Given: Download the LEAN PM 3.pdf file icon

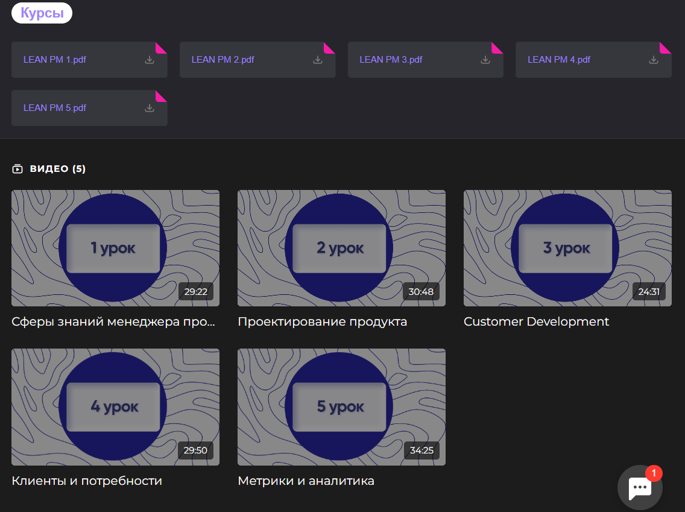Looking at the screenshot, I should [x=485, y=60].
